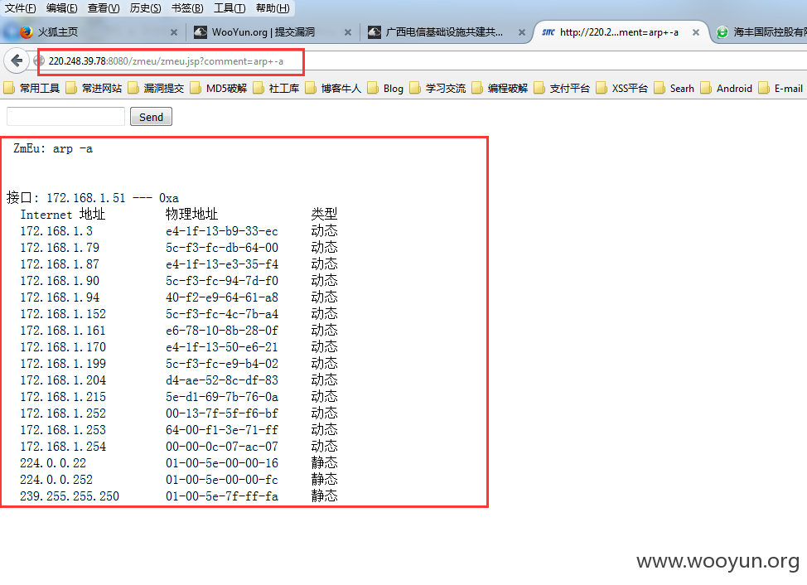The height and width of the screenshot is (585, 807).
Task: Click the Send button
Action: (151, 117)
